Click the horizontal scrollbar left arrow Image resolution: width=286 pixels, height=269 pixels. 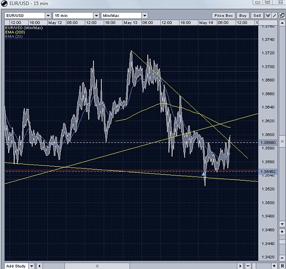pyautogui.click(x=39, y=266)
